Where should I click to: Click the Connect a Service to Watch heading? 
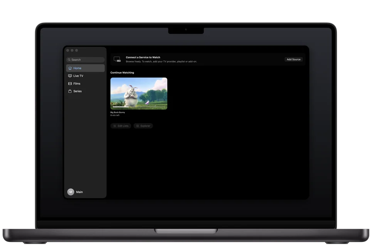(x=143, y=57)
